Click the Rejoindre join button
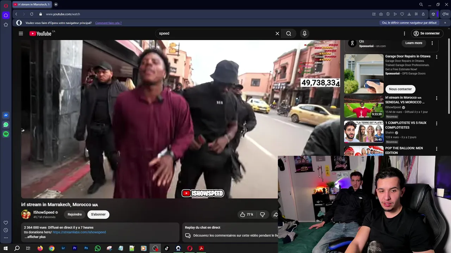The height and width of the screenshot is (253, 451). pyautogui.click(x=75, y=214)
